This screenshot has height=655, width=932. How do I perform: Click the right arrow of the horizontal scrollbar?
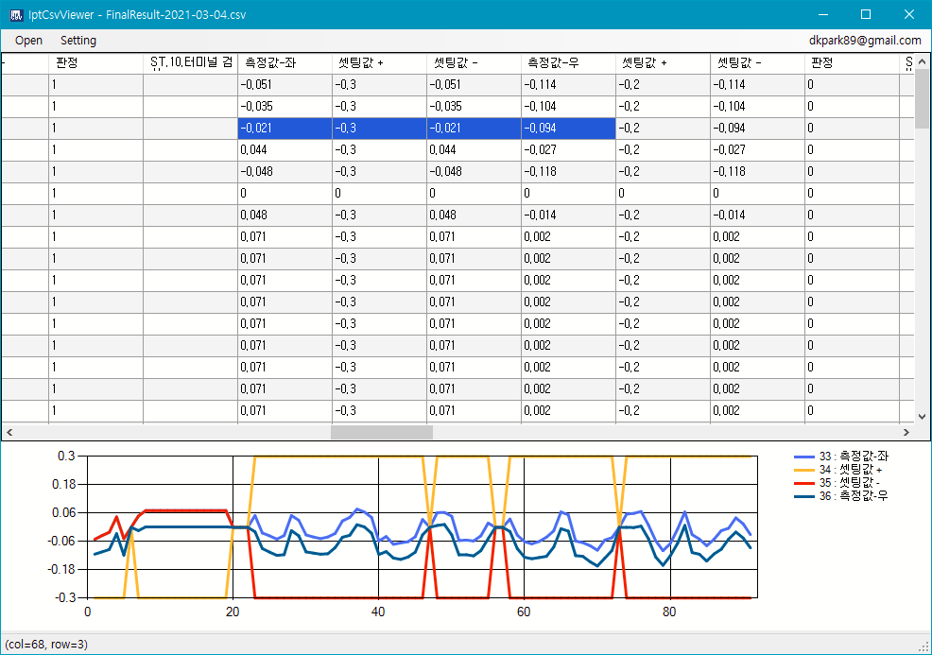tap(906, 432)
